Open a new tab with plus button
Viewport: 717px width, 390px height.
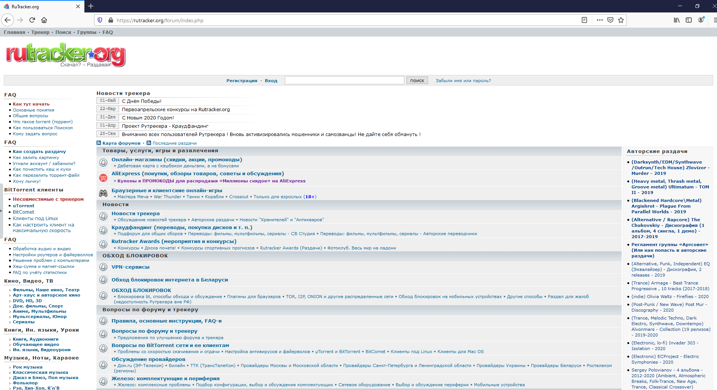[91, 6]
